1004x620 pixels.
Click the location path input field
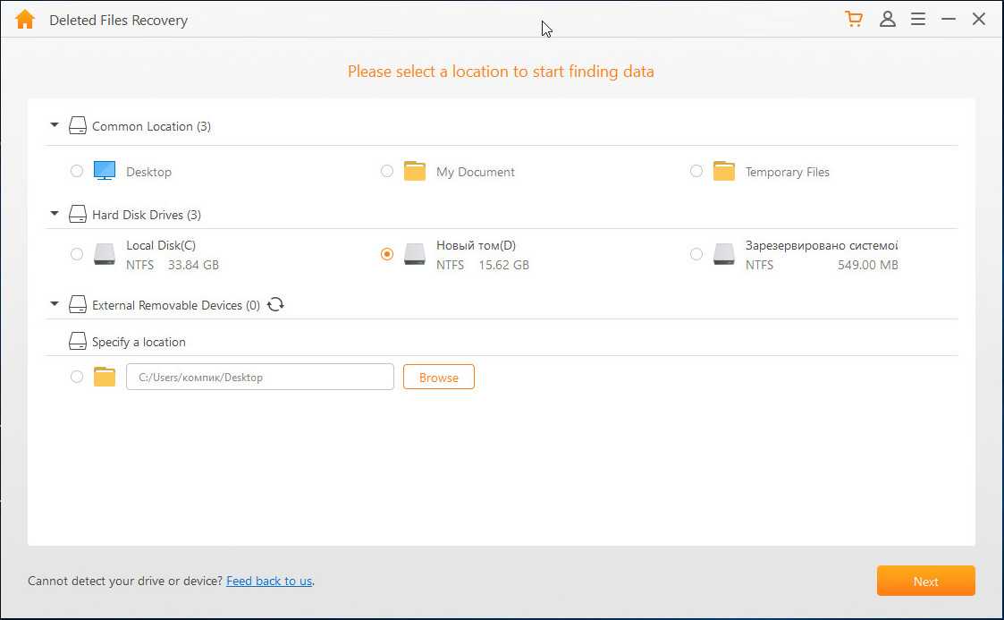point(259,378)
